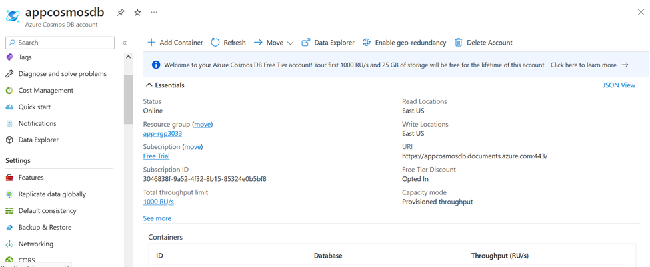Click the Networking icon in sidebar
Image resolution: width=650 pixels, height=267 pixels.
click(x=9, y=244)
